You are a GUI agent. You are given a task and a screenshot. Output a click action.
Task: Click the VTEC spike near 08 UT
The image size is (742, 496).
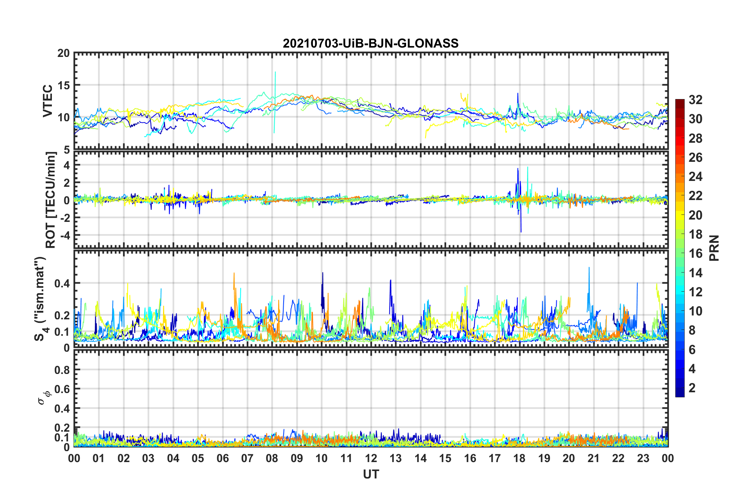[x=275, y=102]
